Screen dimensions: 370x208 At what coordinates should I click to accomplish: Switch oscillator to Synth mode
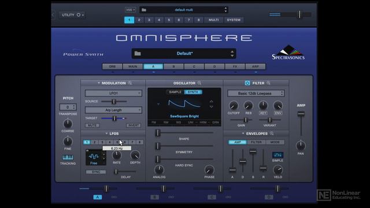coord(193,92)
